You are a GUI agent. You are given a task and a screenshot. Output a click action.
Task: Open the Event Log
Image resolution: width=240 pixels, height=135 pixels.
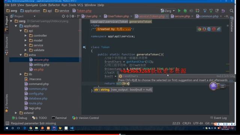tap(218, 118)
